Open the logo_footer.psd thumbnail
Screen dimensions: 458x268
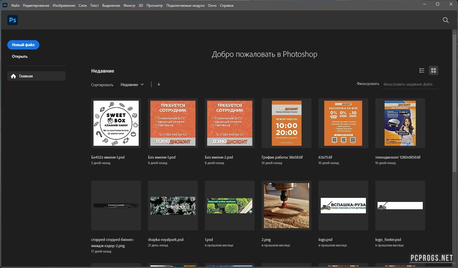(x=400, y=206)
